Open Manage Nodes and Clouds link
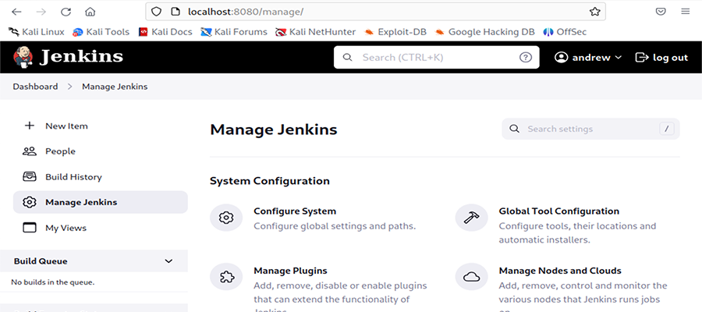 tap(559, 271)
